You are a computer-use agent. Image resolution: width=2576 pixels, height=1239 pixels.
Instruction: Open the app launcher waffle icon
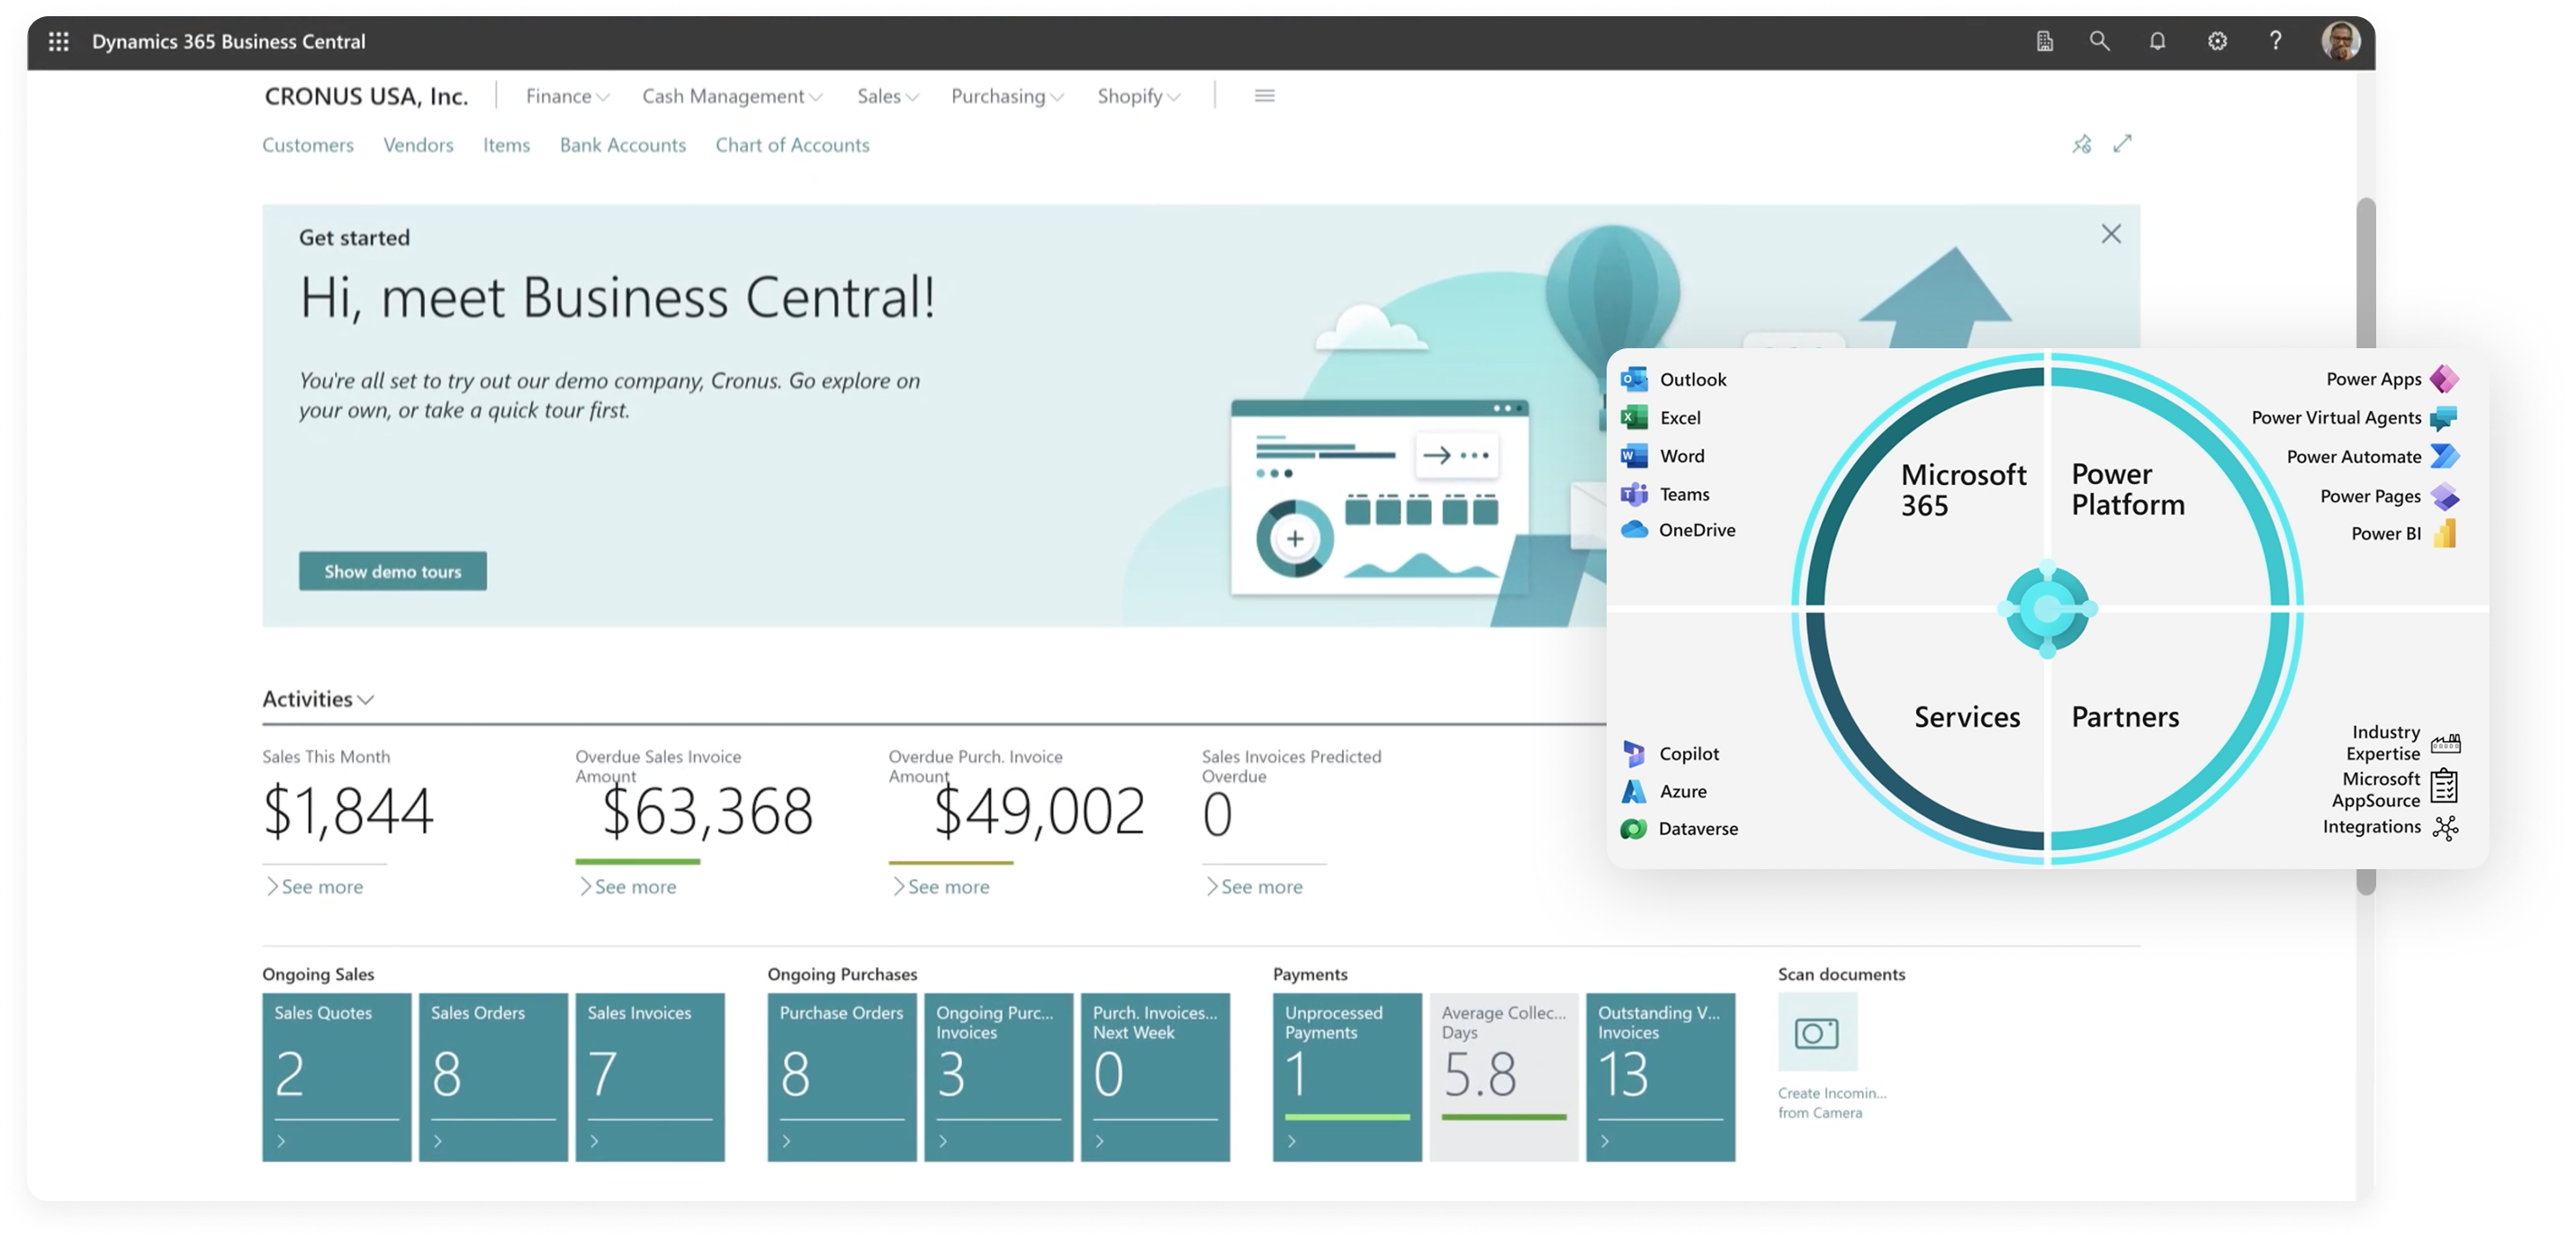coord(59,41)
